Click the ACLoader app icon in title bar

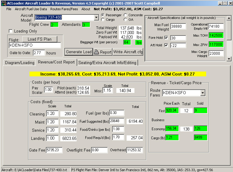coord(3,3)
